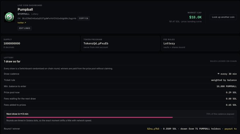Click 'owner from mint account' note
Viewport: 240px width, 134px height.
tap(96, 47)
